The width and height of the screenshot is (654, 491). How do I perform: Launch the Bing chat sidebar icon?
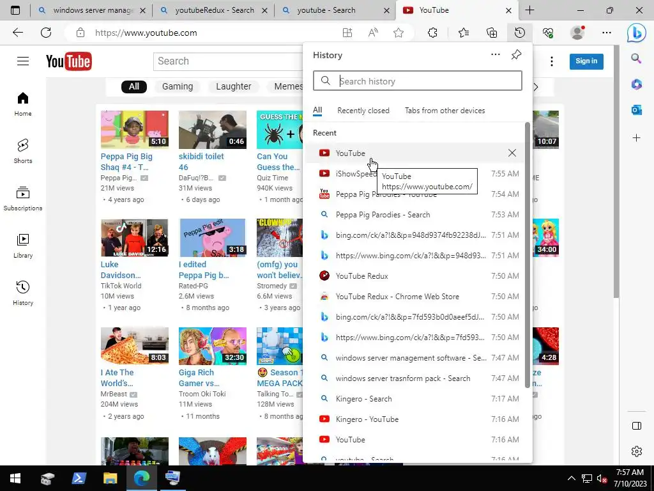(x=636, y=33)
